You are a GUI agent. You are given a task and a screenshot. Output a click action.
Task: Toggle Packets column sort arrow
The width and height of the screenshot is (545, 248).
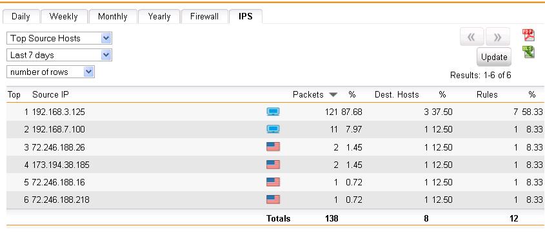pyautogui.click(x=333, y=95)
